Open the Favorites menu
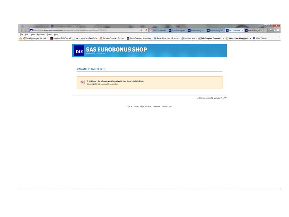Screen dimensions: 289x217 (41, 34)
